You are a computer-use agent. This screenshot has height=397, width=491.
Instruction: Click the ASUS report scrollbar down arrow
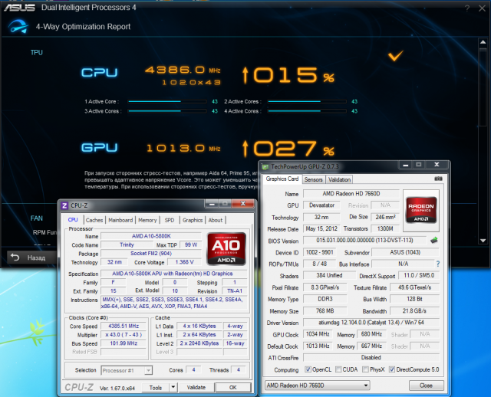click(x=483, y=241)
